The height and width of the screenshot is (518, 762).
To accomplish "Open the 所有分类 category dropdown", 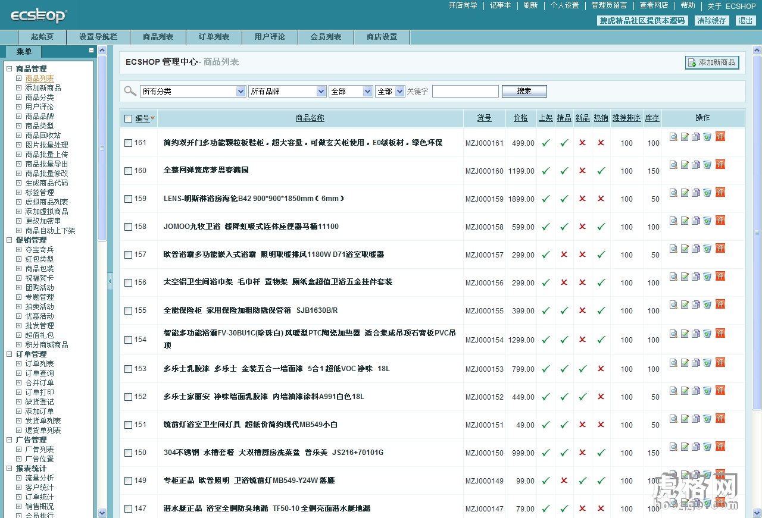I will tap(193, 91).
